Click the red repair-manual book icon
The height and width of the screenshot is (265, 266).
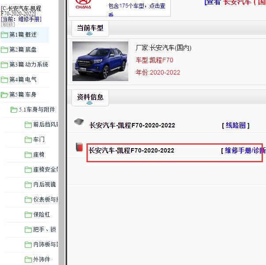[x=79, y=147]
